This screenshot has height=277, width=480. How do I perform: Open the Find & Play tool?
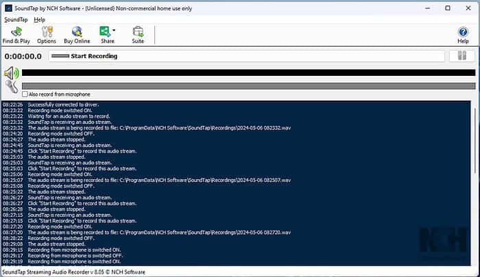coord(16,35)
